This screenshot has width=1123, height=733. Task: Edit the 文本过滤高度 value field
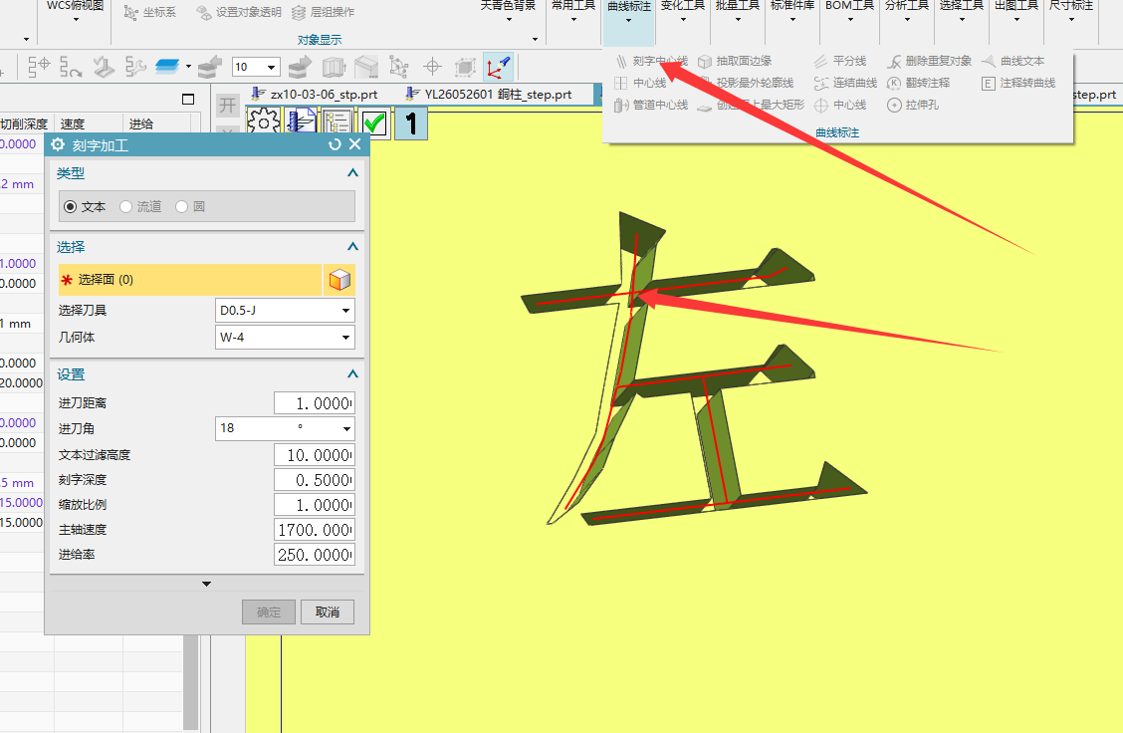315,454
